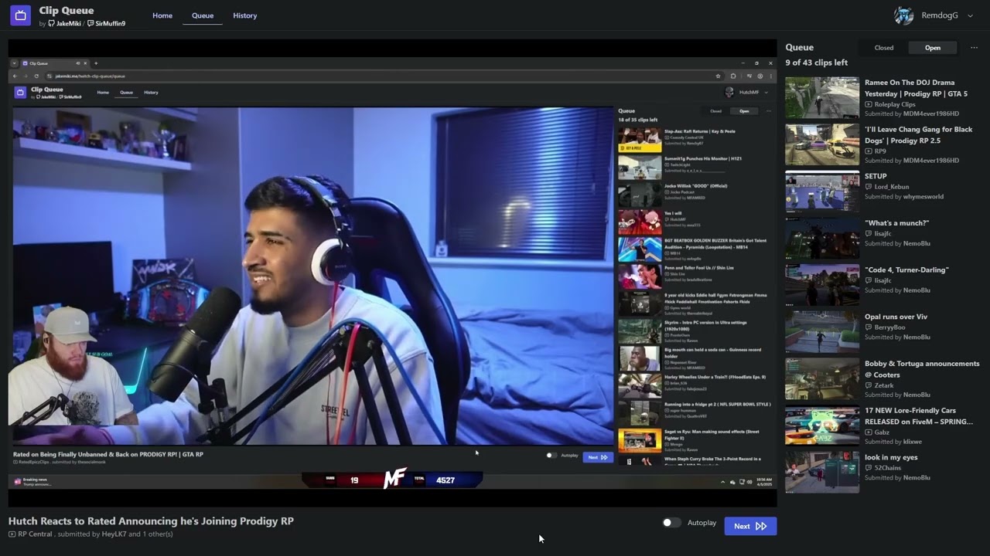Image resolution: width=990 pixels, height=556 pixels.
Task: Select the Queue tab
Action: pyautogui.click(x=203, y=15)
